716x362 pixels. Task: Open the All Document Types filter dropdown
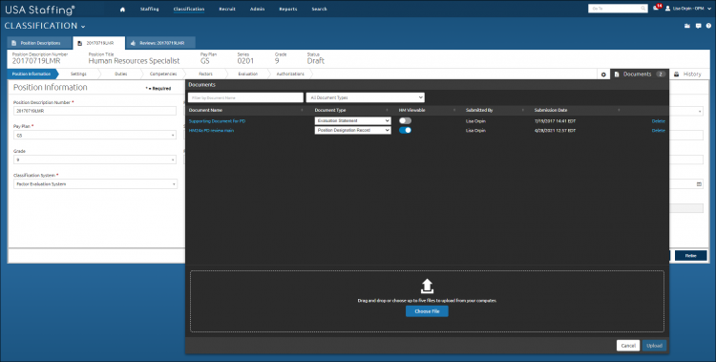[x=366, y=97]
